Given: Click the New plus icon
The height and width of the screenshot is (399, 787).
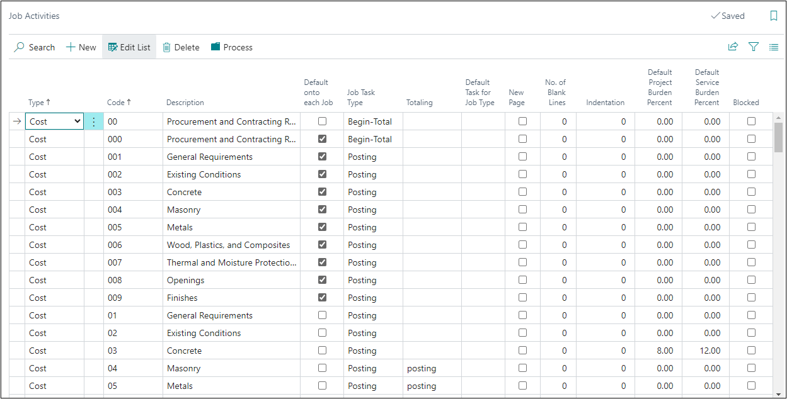Looking at the screenshot, I should [71, 47].
